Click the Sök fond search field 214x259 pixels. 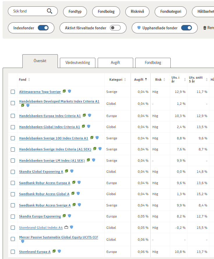(x=29, y=11)
